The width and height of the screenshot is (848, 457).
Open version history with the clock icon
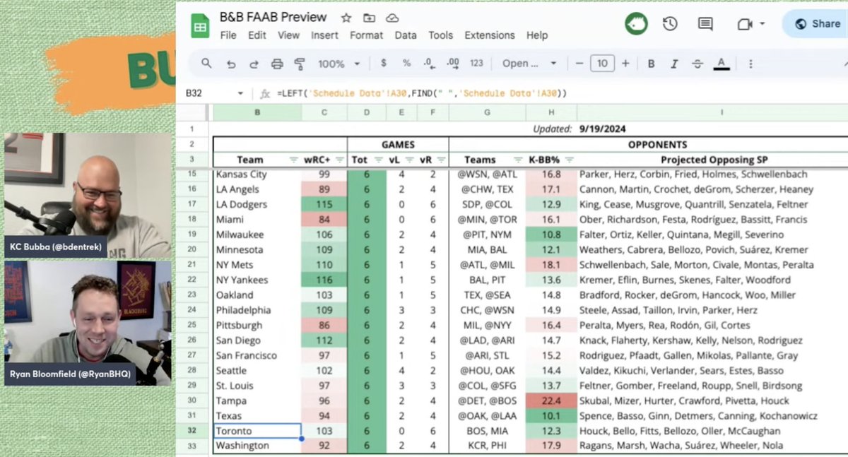pyautogui.click(x=669, y=23)
